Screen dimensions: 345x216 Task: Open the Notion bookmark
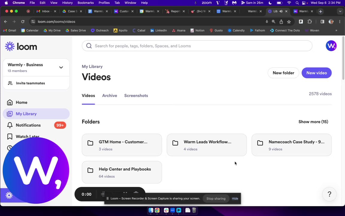(x=197, y=30)
